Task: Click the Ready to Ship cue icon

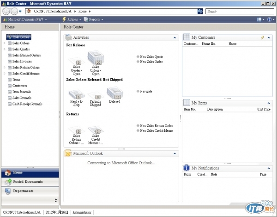Action: coord(77,94)
